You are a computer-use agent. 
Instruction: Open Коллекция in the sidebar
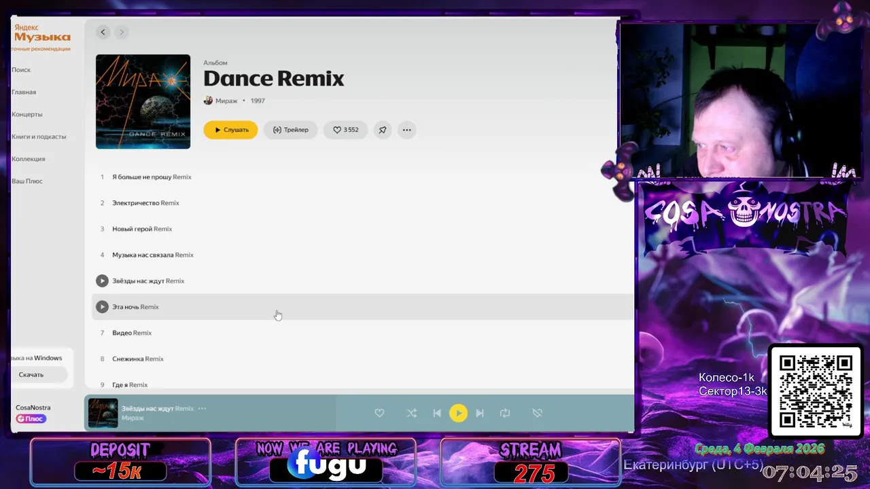tap(28, 159)
